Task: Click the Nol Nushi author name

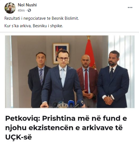Action: (27, 5)
